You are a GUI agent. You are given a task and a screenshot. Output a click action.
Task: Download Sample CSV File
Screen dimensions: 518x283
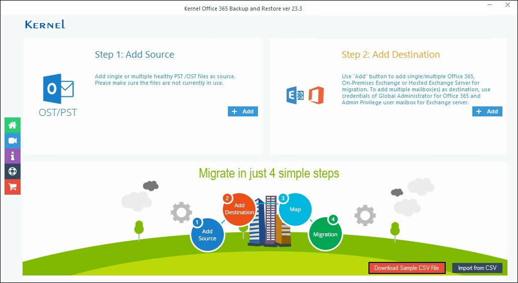407,268
